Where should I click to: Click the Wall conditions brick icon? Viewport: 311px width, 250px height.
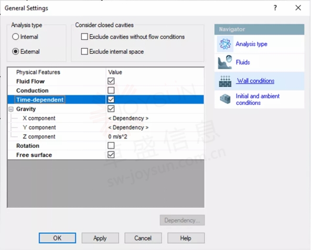[x=225, y=81]
